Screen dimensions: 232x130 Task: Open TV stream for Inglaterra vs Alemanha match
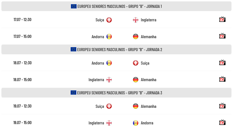click(222, 79)
